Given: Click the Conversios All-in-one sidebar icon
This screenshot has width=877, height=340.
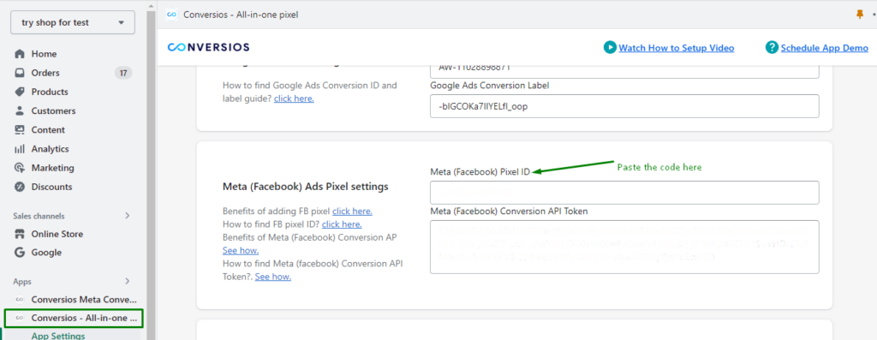Looking at the screenshot, I should point(20,319).
